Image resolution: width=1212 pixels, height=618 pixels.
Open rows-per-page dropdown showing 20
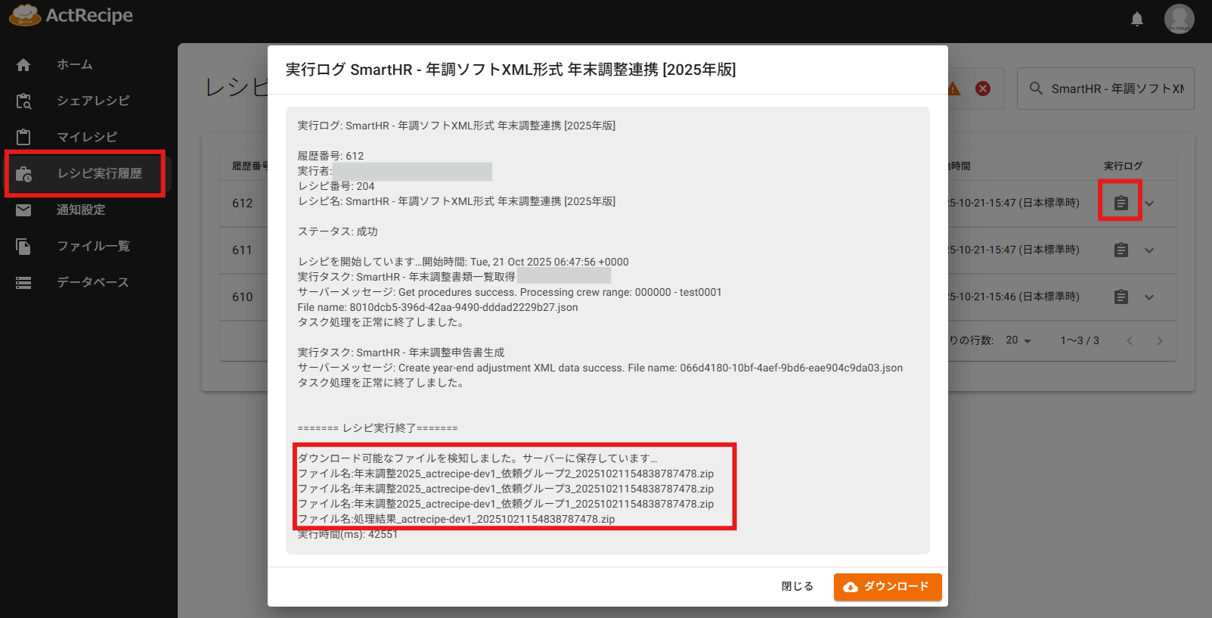[1018, 340]
